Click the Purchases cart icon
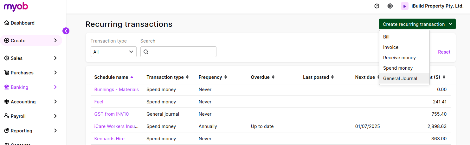The image size is (470, 145). (7, 73)
